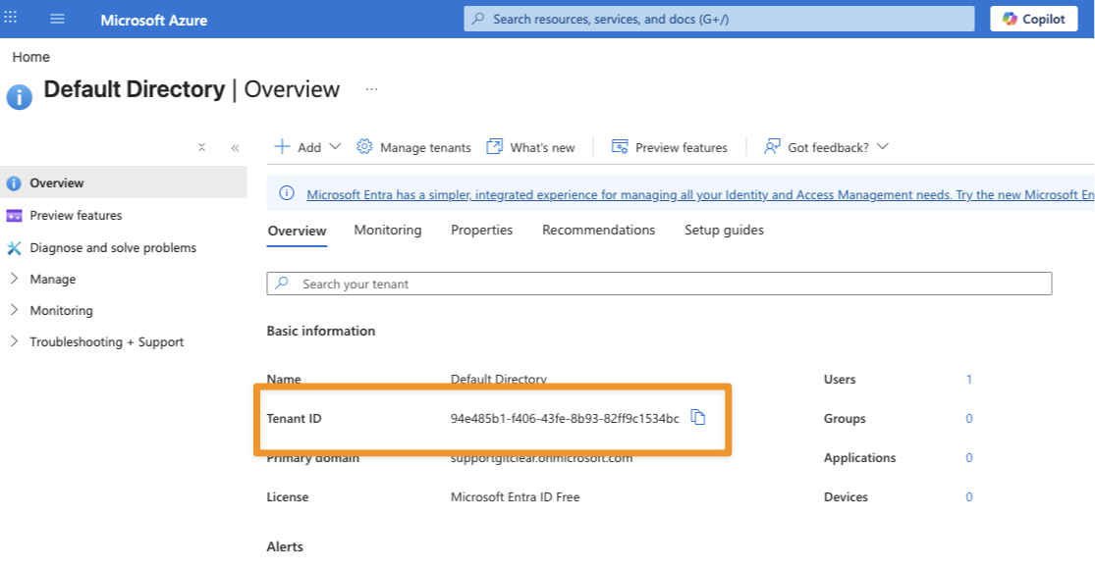Click the Manage tenants gear icon

point(364,146)
